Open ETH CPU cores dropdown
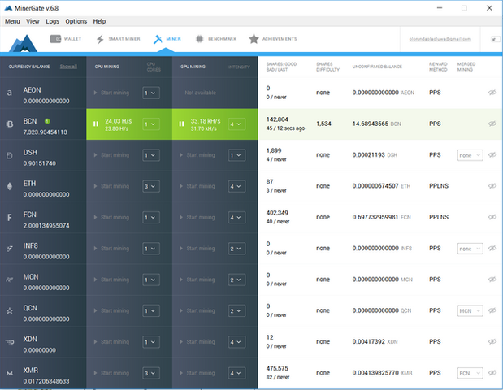Screen dimensions: 503x390 151,186
